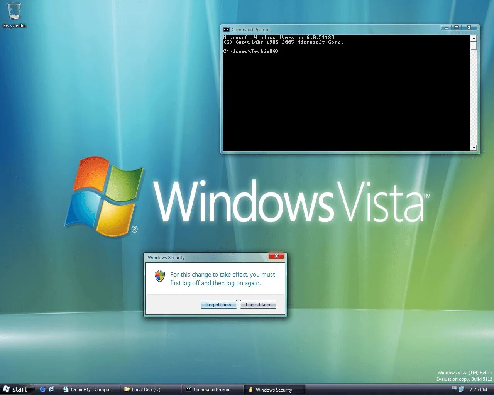The image size is (494, 395).
Task: Click the second quick launch icon beside Internet Explorer
Action: point(51,389)
